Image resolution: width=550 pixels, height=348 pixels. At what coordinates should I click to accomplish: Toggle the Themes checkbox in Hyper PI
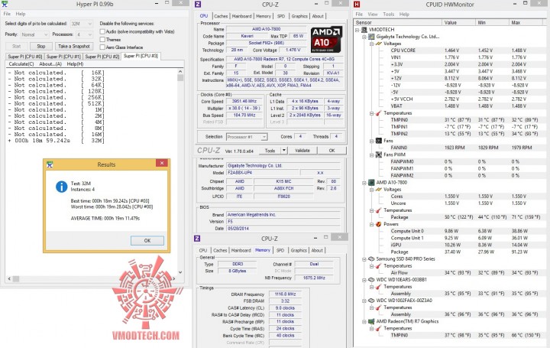102,39
